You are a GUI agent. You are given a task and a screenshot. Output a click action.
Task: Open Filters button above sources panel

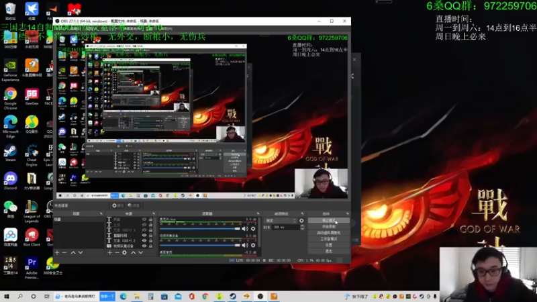[134, 205]
